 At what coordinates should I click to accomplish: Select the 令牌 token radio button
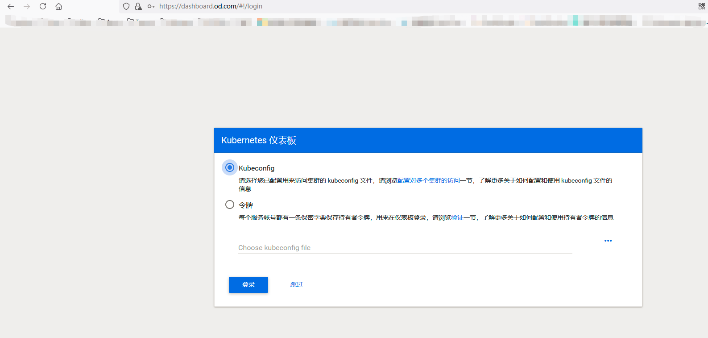pyautogui.click(x=230, y=204)
